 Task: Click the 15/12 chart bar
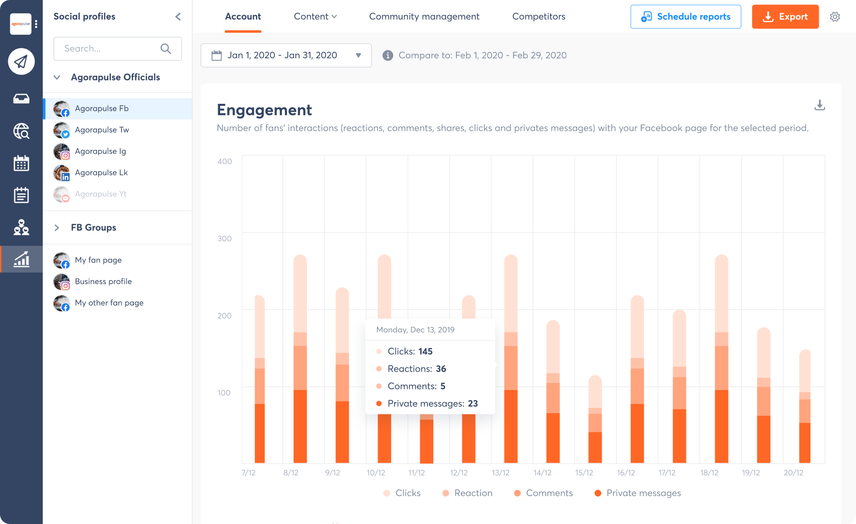point(595,419)
